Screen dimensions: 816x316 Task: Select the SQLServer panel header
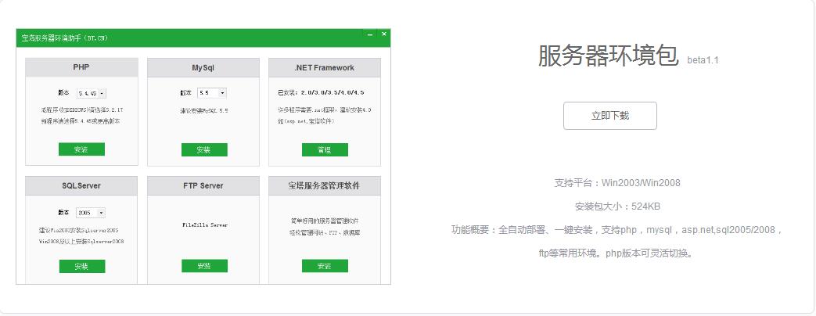pos(81,186)
